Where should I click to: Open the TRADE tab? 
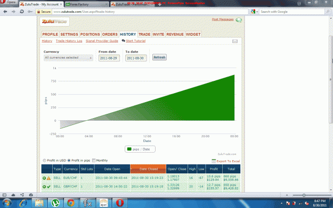[x=144, y=35]
